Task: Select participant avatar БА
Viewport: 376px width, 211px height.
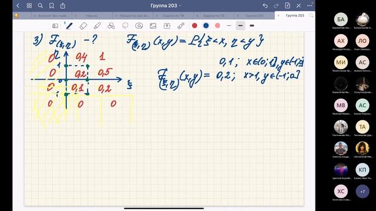Action: pos(341,19)
